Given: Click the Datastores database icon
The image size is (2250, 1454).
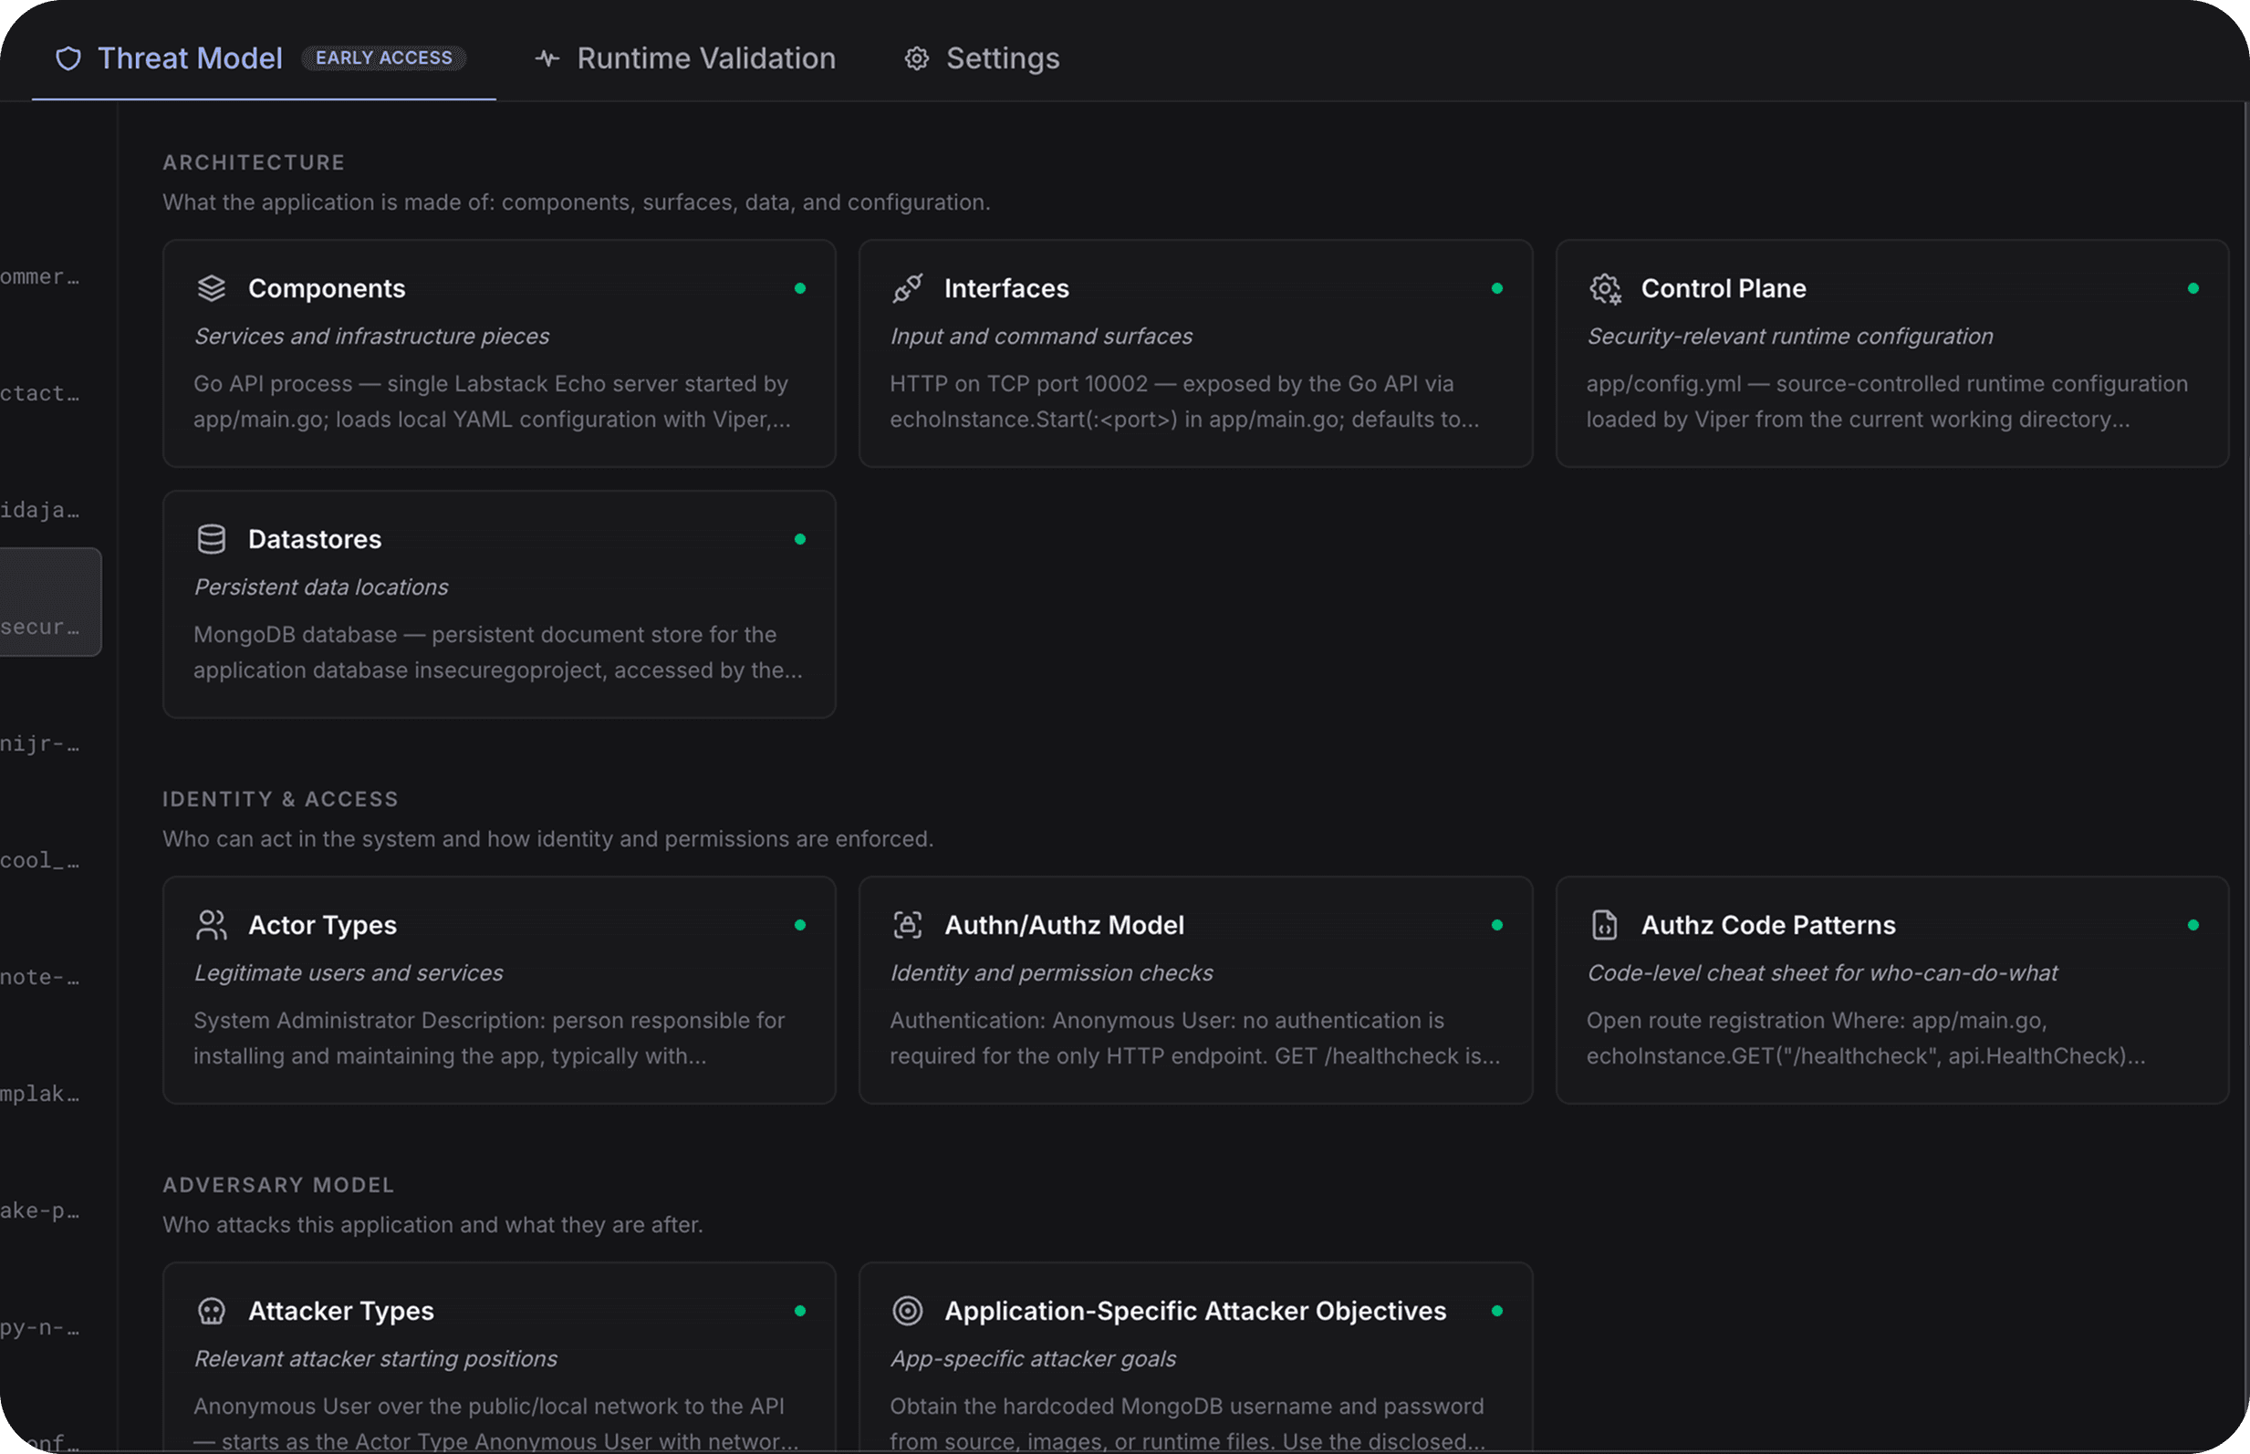Looking at the screenshot, I should click(212, 539).
